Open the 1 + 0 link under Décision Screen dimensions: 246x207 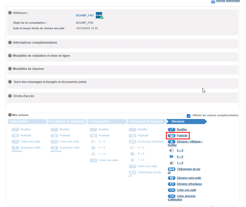(180, 163)
